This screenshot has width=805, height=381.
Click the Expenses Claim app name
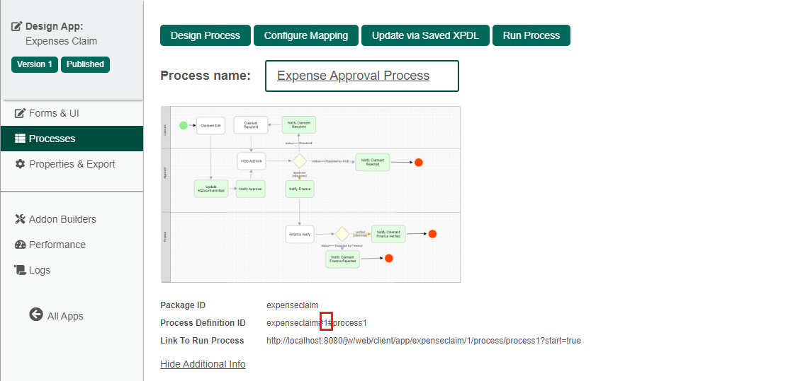point(61,42)
